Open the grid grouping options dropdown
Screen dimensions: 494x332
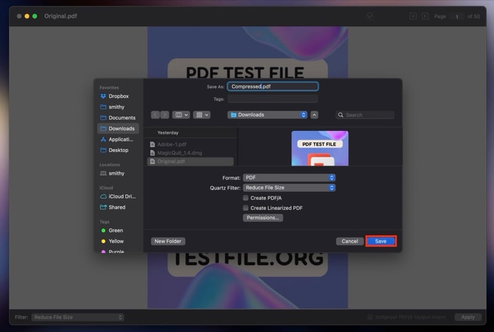tap(202, 115)
